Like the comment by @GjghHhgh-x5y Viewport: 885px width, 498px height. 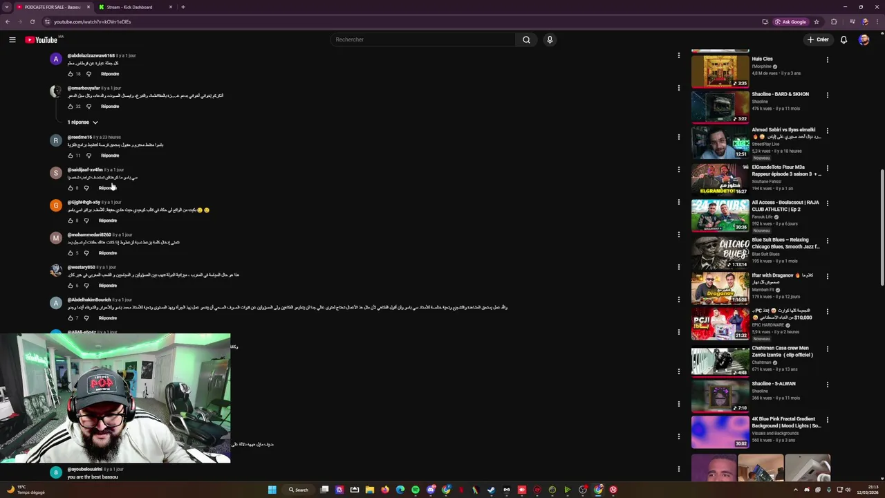71,221
